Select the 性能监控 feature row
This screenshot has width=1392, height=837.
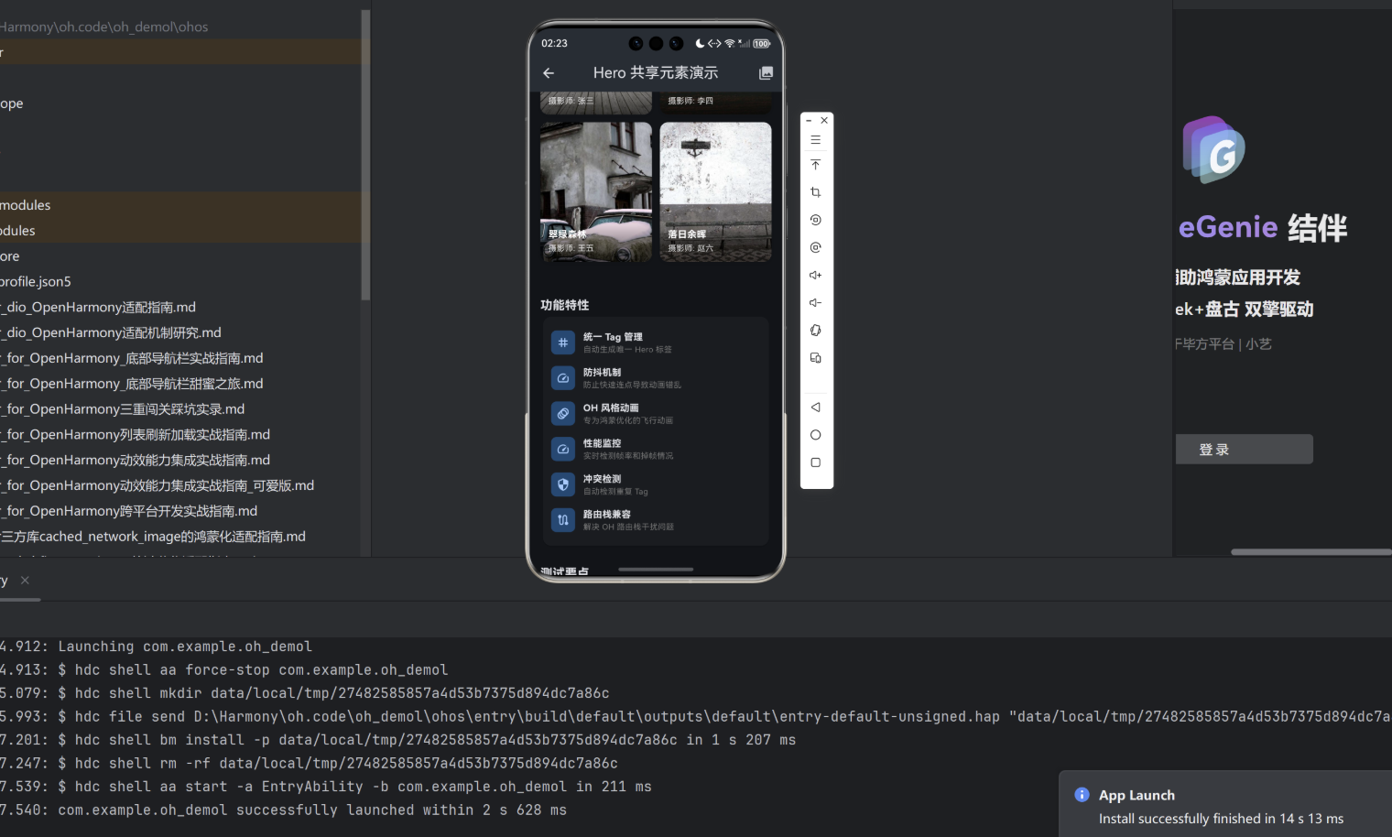click(x=656, y=449)
